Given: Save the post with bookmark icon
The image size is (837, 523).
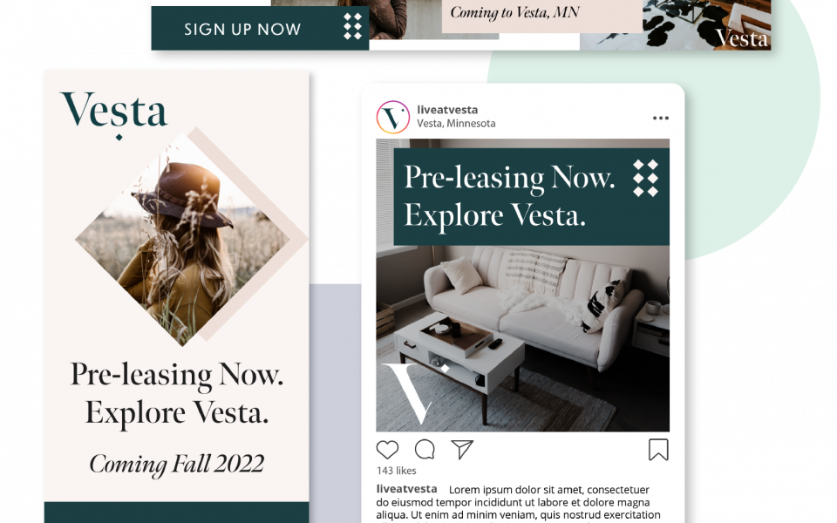Looking at the screenshot, I should pos(658,450).
